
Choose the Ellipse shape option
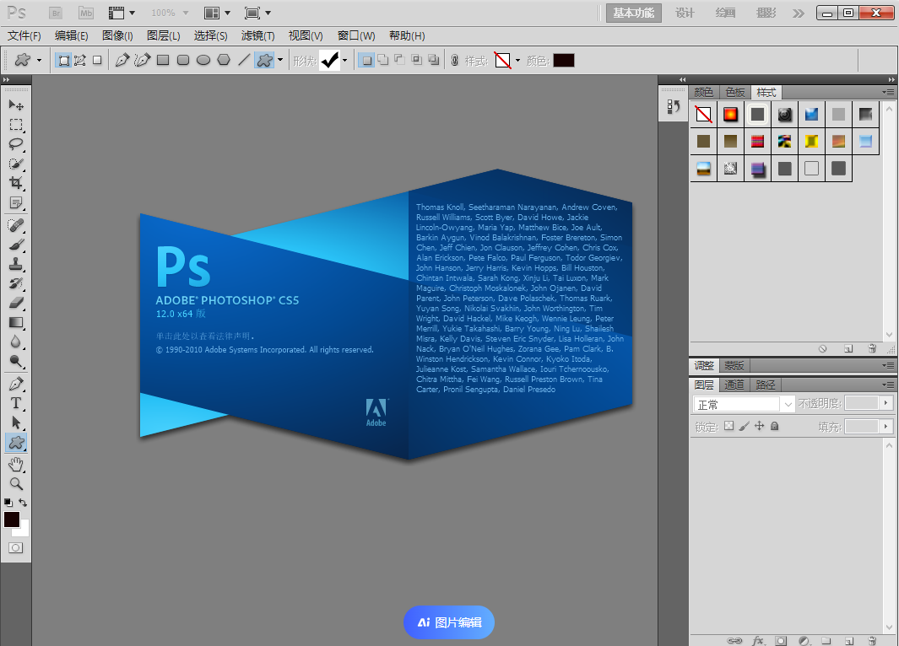pyautogui.click(x=203, y=60)
